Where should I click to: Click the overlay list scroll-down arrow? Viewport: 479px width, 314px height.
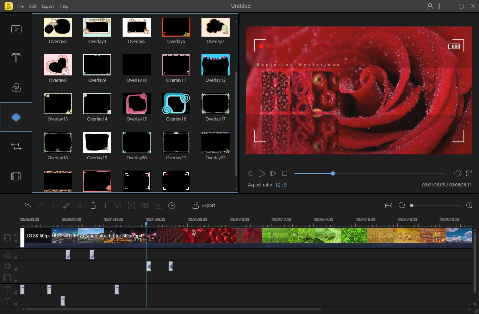click(236, 190)
